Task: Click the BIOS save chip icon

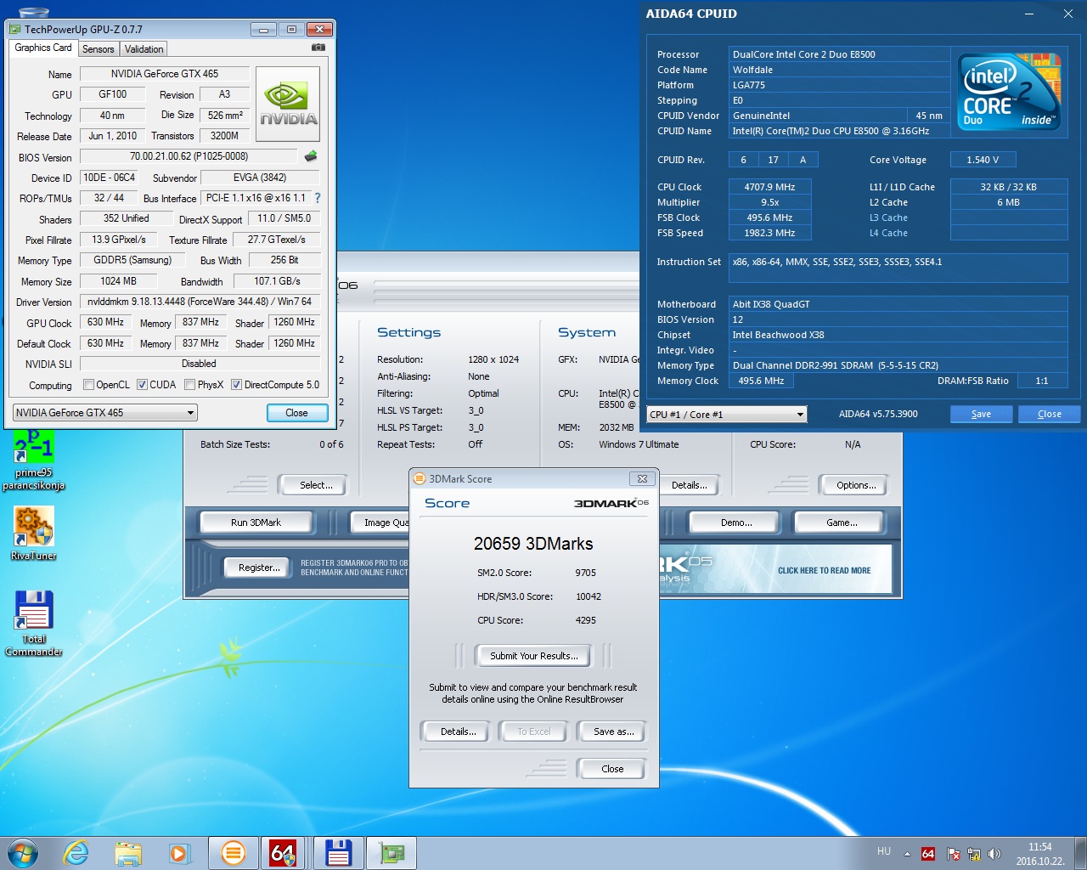Action: tap(311, 156)
